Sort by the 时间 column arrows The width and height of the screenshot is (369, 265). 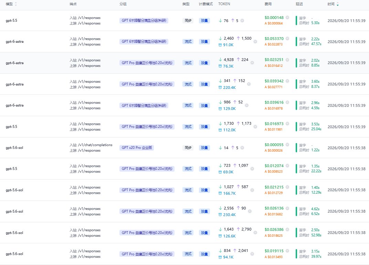[338, 4]
